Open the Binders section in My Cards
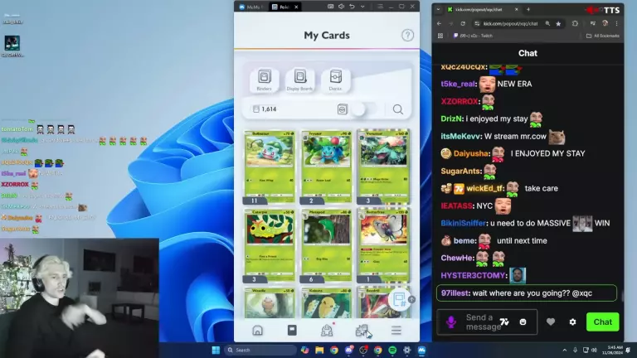 click(x=264, y=80)
